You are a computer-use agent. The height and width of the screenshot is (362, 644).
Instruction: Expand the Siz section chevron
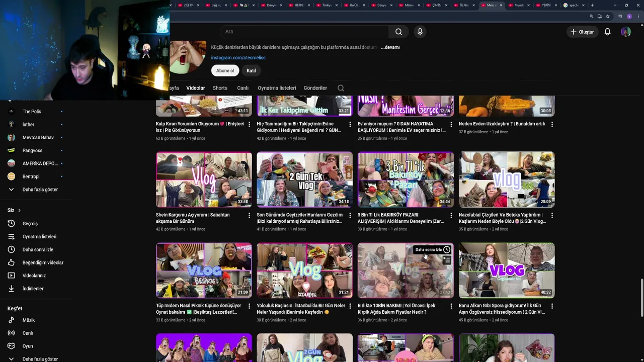[19, 210]
